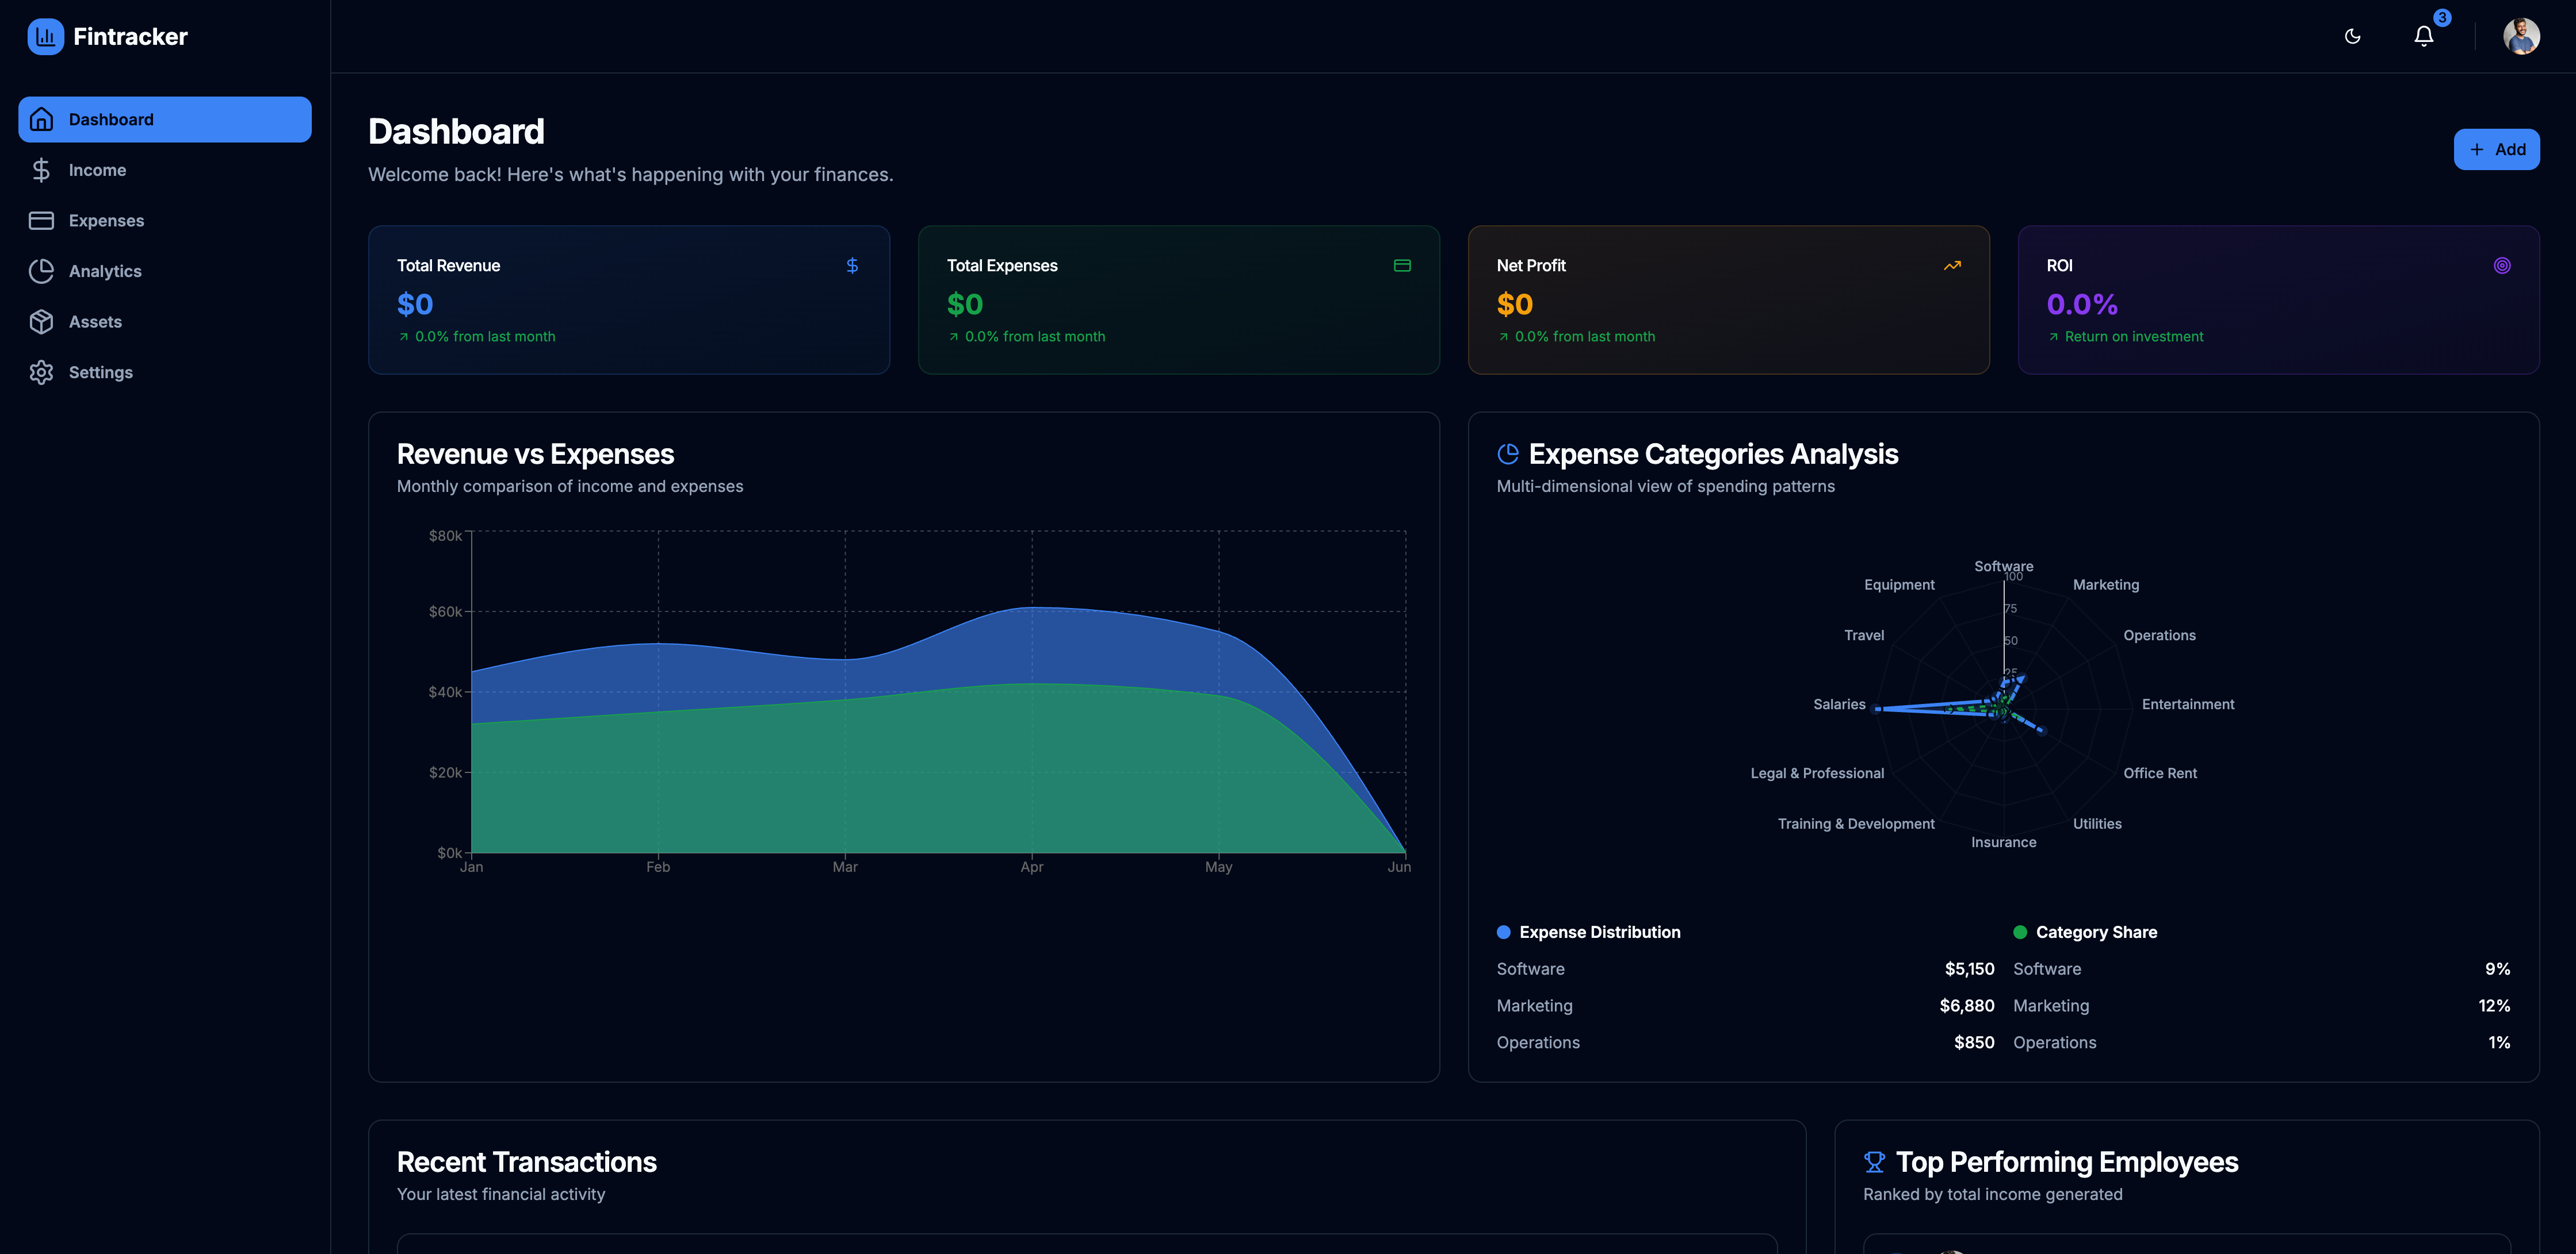Click the target icon on the ROI card
2576x1254 pixels.
click(2502, 266)
